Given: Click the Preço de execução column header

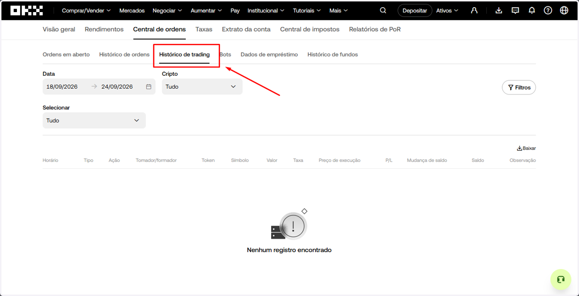Looking at the screenshot, I should point(340,160).
